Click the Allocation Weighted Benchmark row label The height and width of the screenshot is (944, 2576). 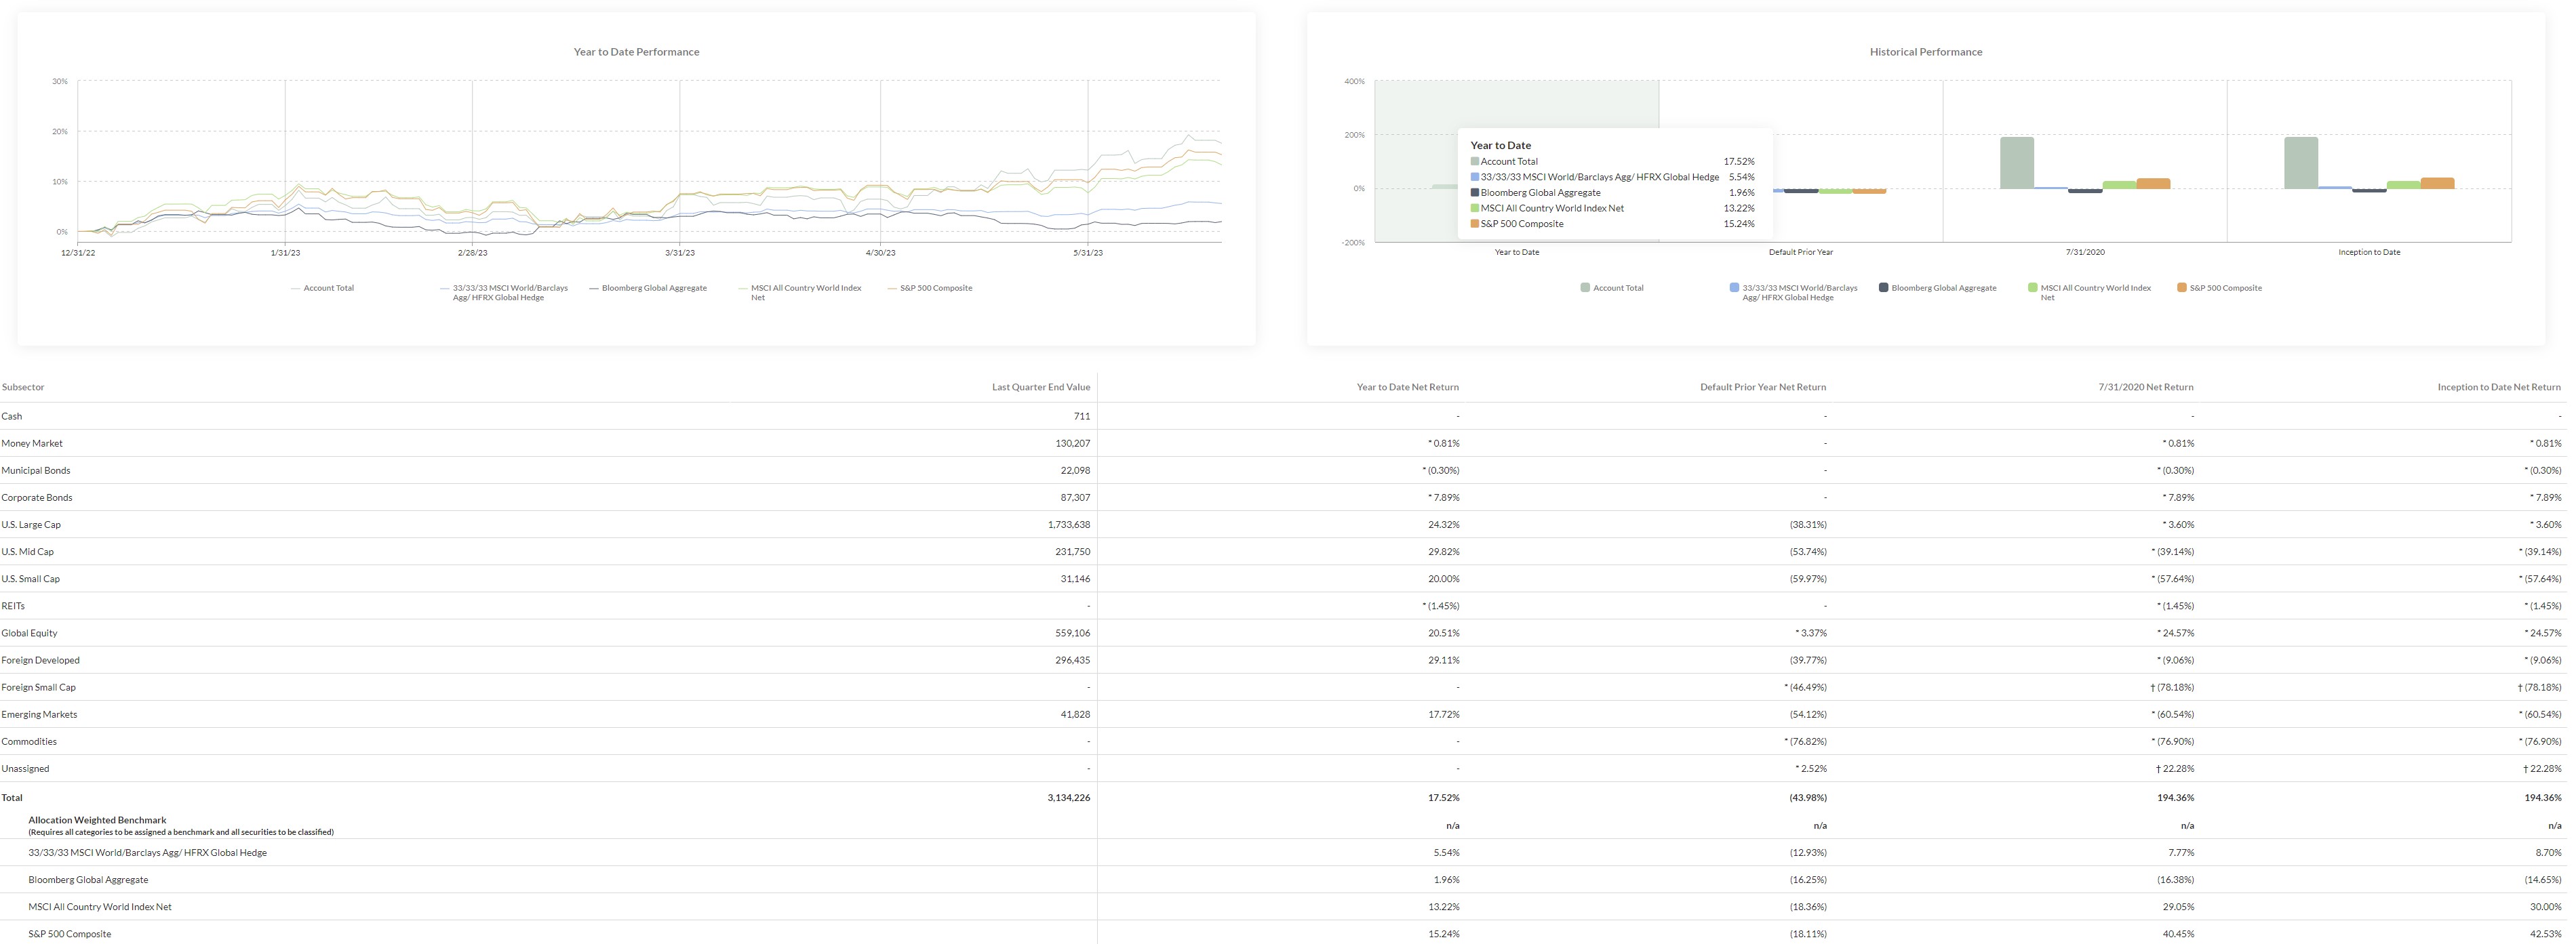tap(97, 820)
